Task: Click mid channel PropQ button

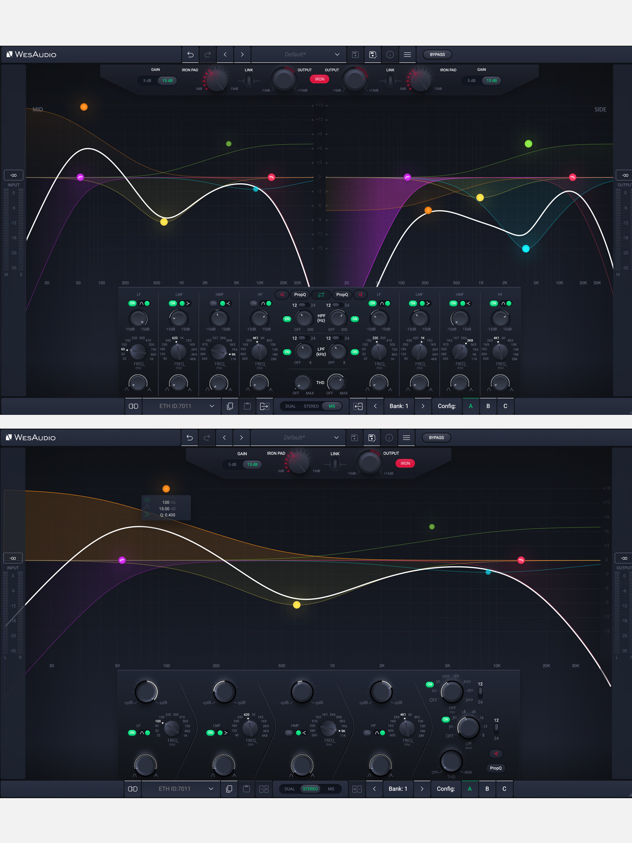Action: (300, 295)
